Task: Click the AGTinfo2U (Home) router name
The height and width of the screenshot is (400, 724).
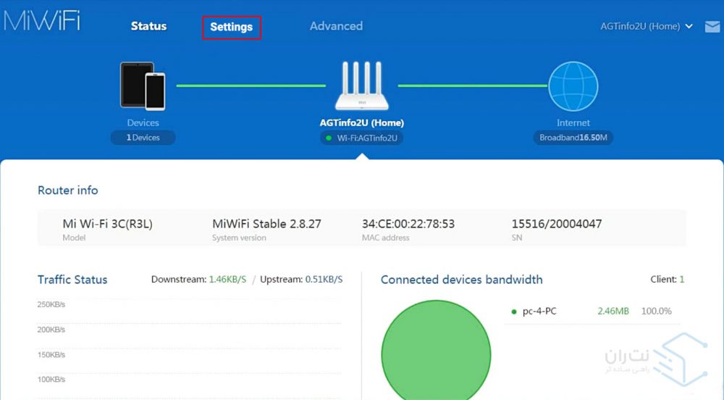Action: click(361, 122)
